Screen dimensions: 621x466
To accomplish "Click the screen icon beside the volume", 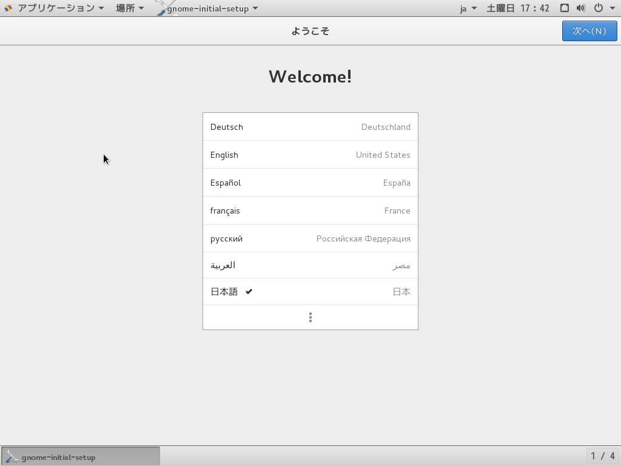I will pyautogui.click(x=564, y=8).
